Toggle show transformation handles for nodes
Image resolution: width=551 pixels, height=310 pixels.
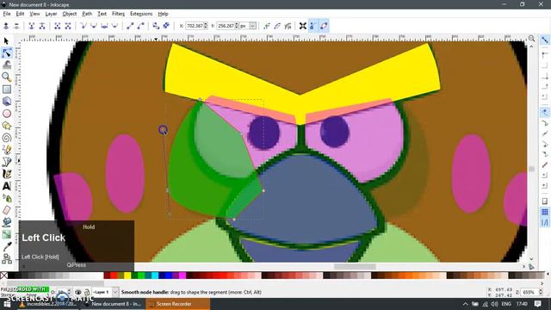pos(303,26)
